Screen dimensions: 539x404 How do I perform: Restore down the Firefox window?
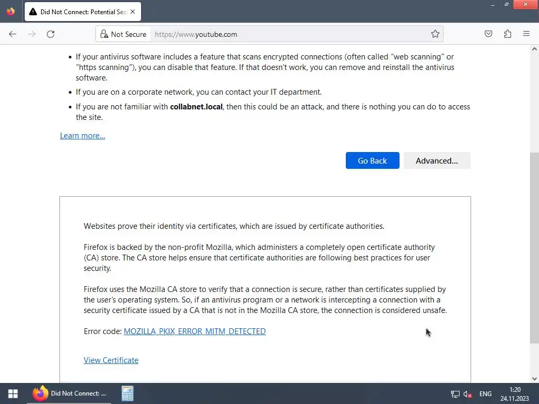point(506,4)
